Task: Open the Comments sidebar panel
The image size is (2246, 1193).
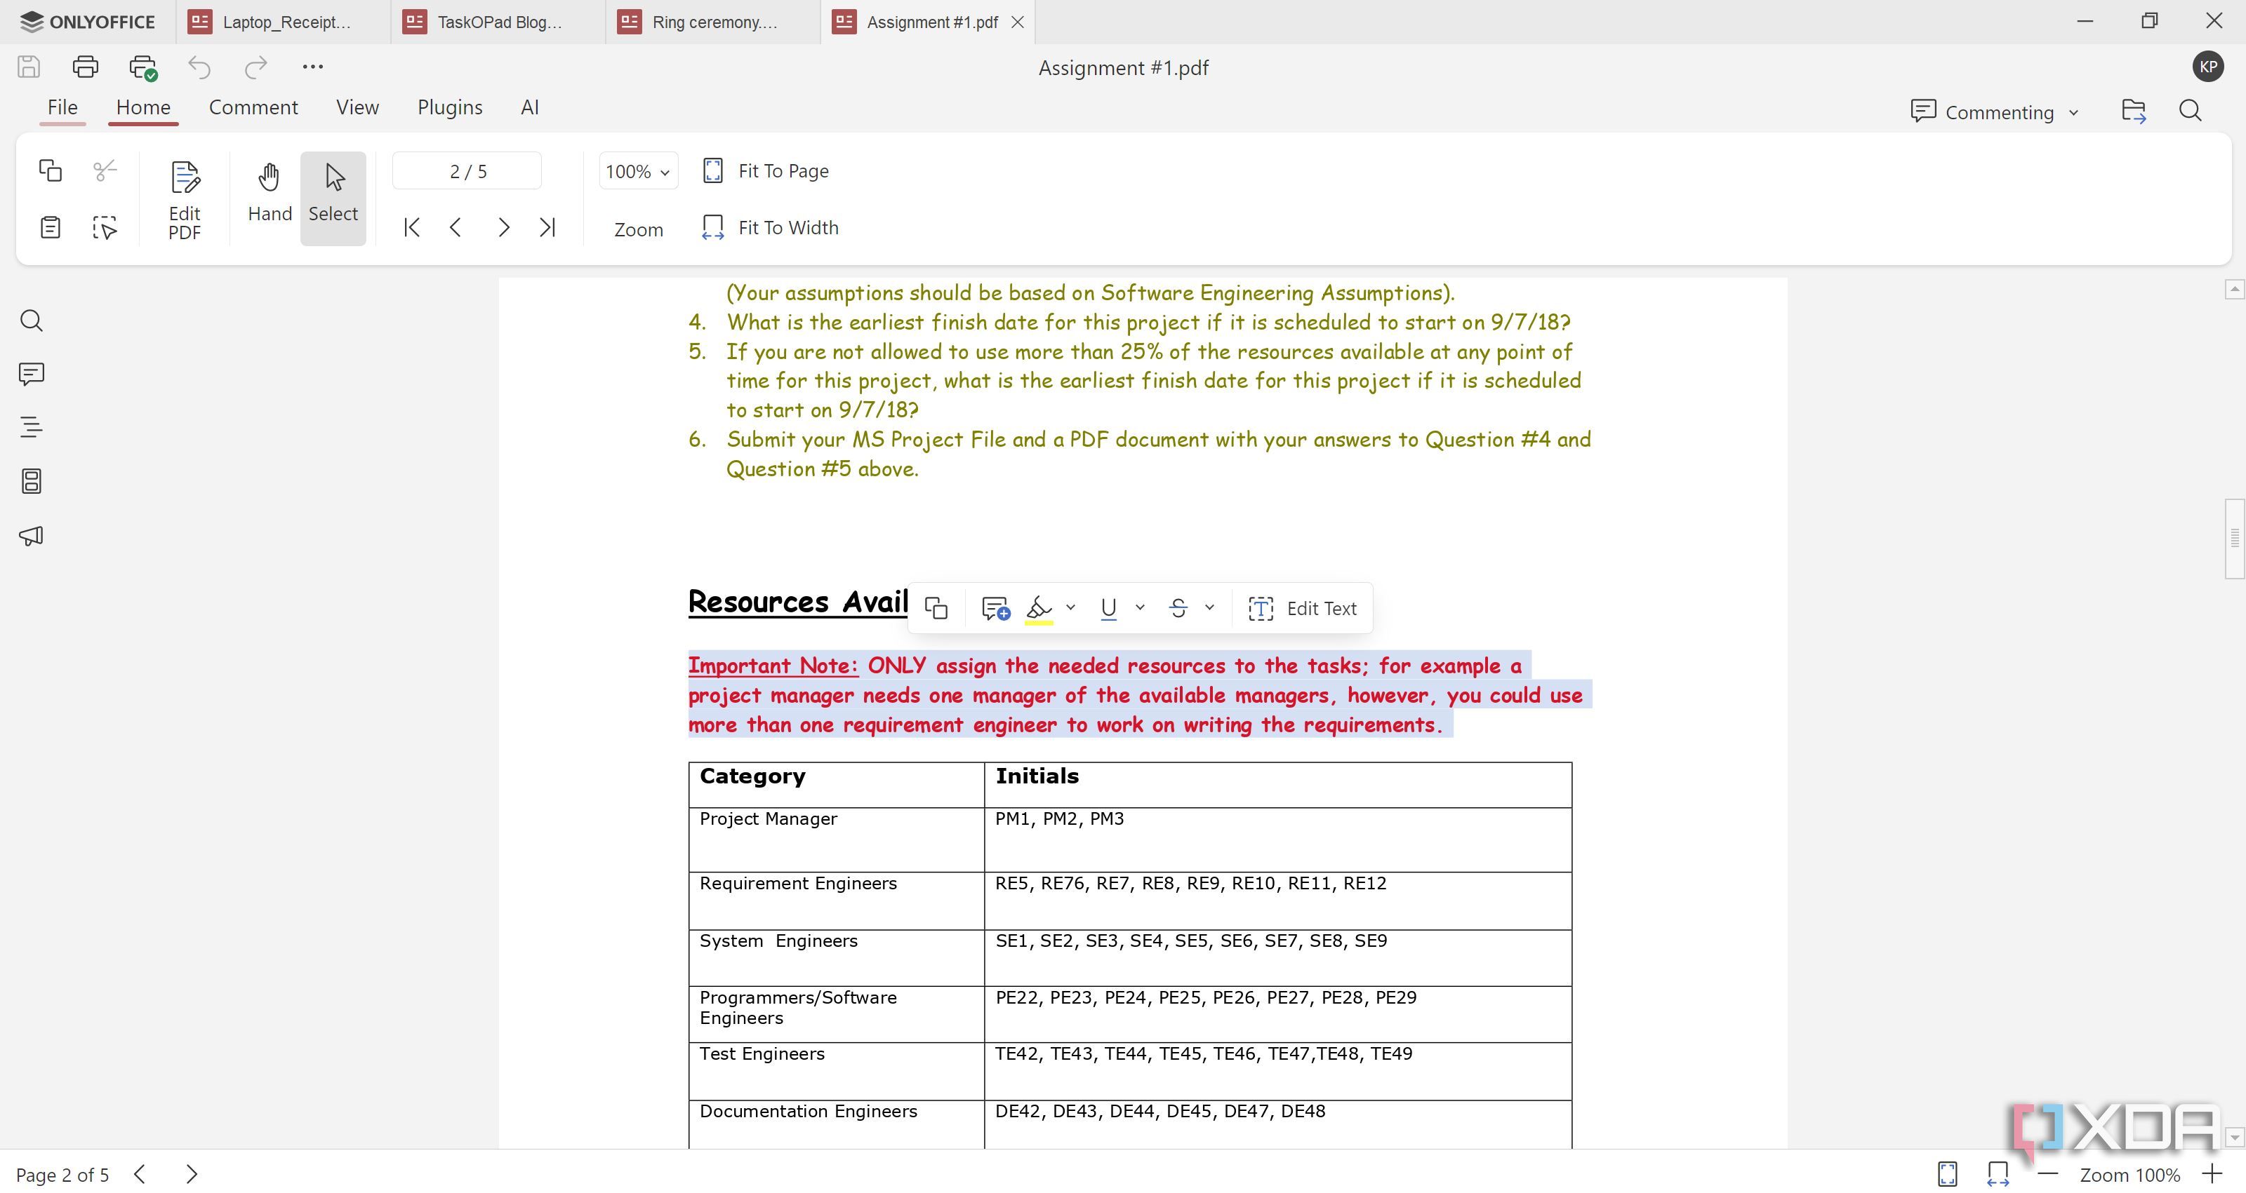Action: point(32,374)
